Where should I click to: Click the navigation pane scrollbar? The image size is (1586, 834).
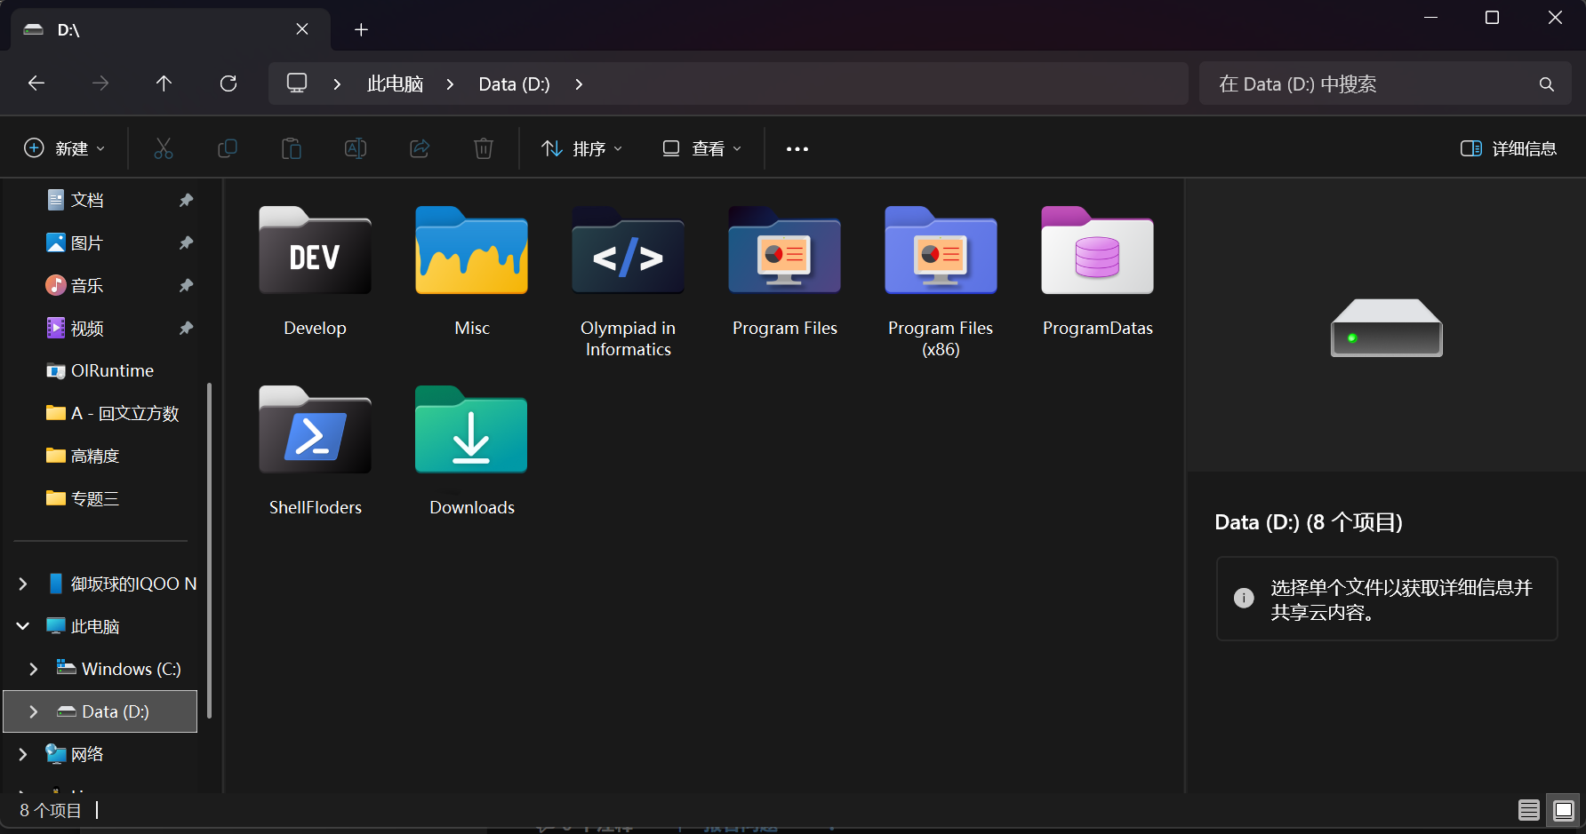[209, 551]
